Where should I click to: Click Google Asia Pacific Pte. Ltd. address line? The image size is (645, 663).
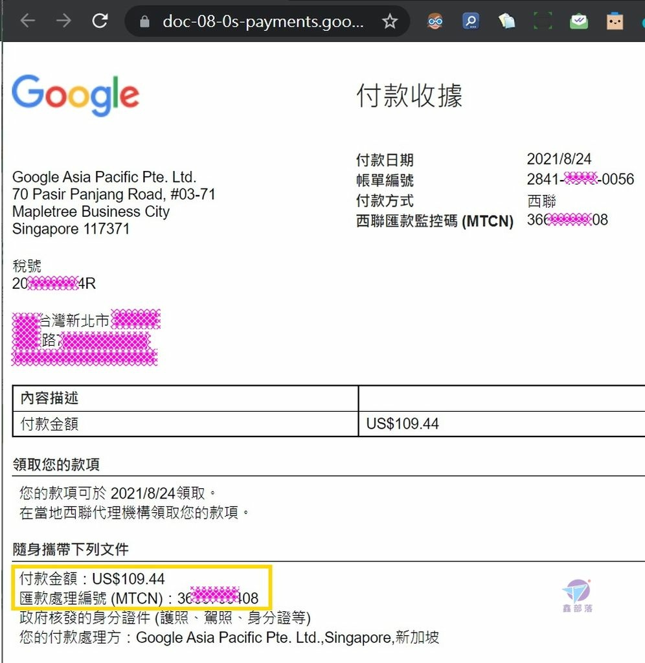click(104, 177)
